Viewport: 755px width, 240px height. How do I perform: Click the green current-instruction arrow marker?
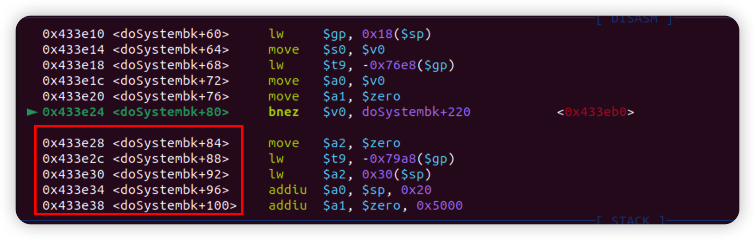click(32, 112)
